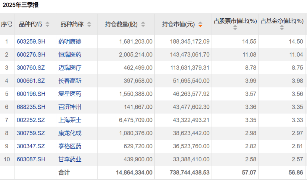
Task: Select holding quantity 6,475,709.00
Action: click(136, 120)
